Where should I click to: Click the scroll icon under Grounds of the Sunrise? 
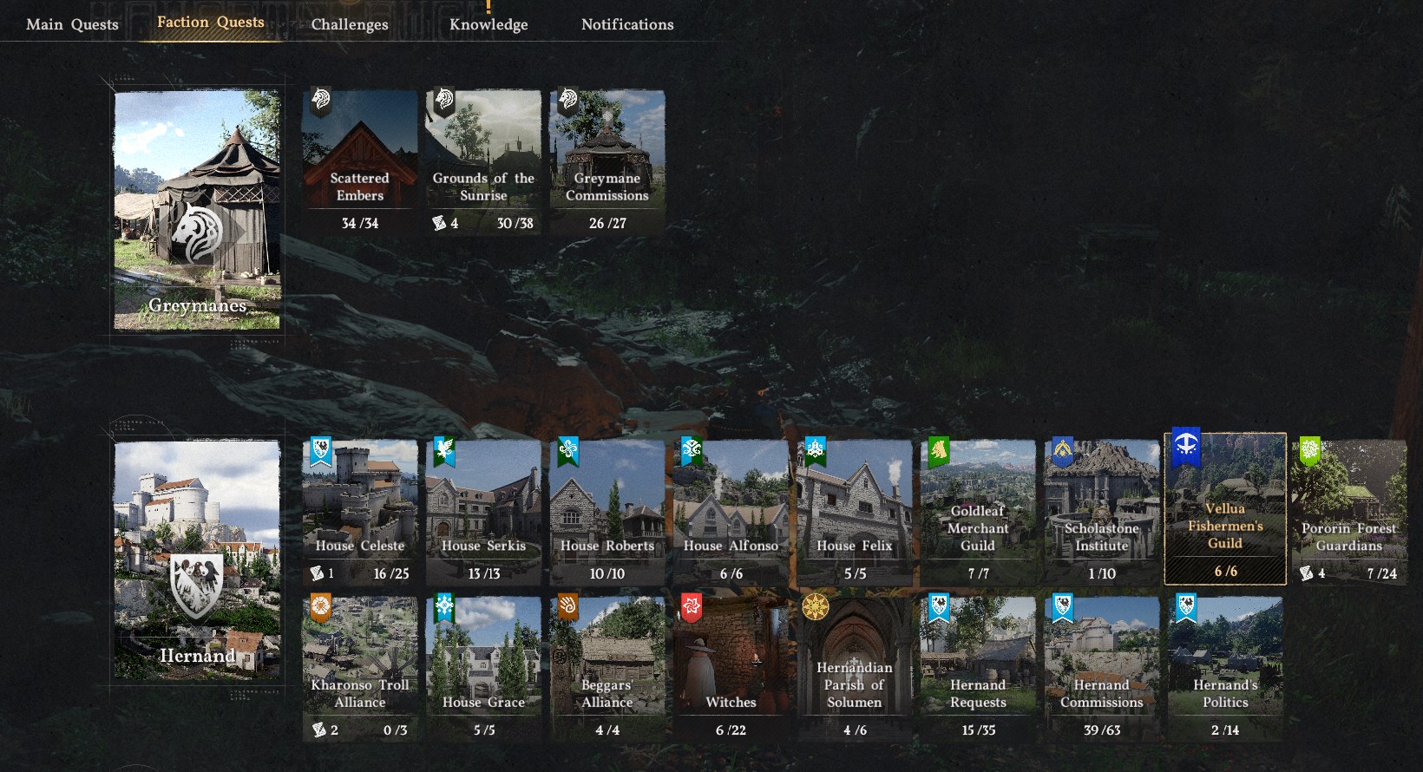[439, 223]
